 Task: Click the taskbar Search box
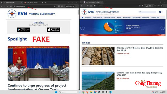(x=68, y=92)
